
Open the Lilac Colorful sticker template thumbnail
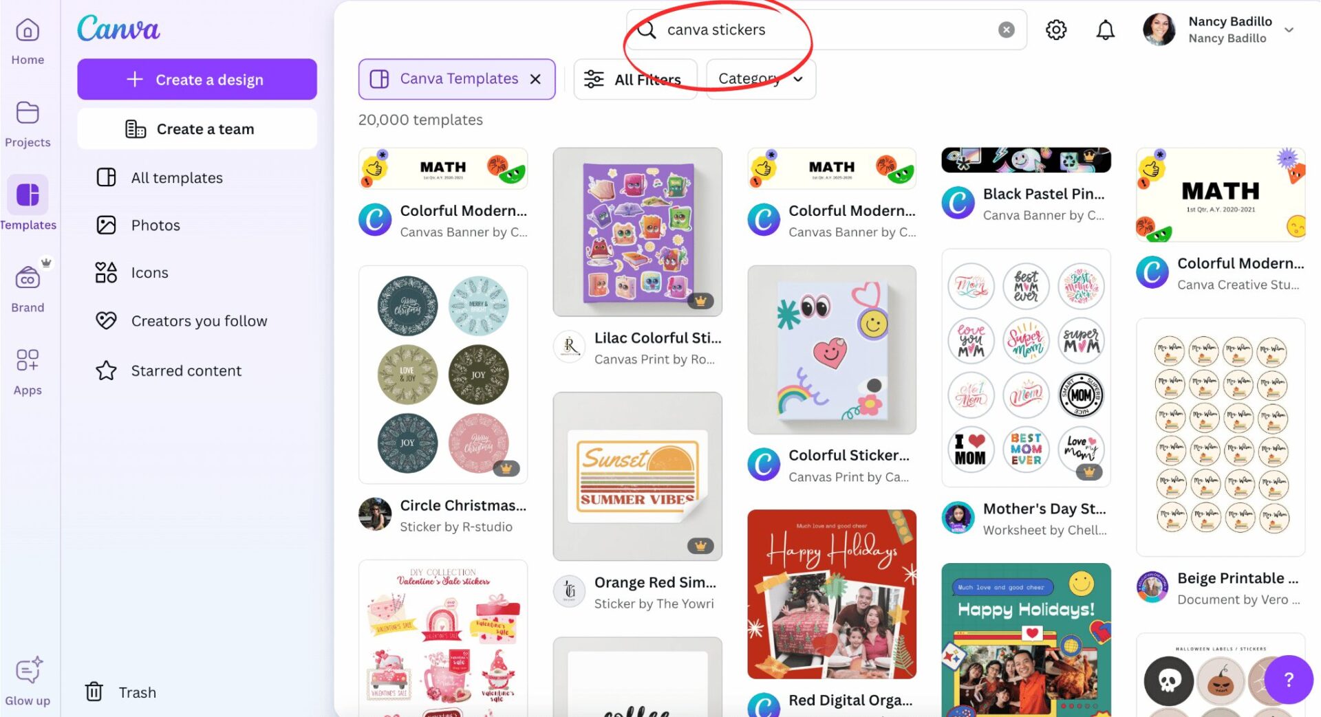[637, 232]
